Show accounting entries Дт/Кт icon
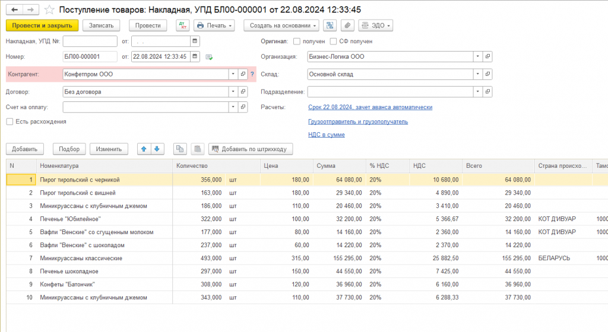 point(183,25)
